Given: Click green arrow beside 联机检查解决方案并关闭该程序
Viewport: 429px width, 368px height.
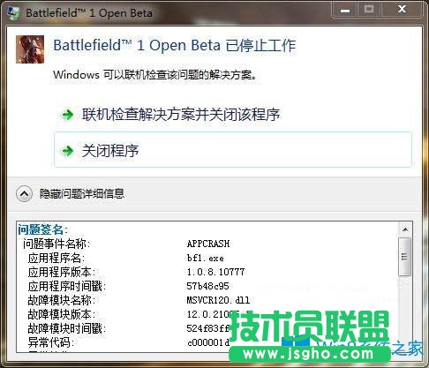Looking at the screenshot, I should [x=67, y=115].
